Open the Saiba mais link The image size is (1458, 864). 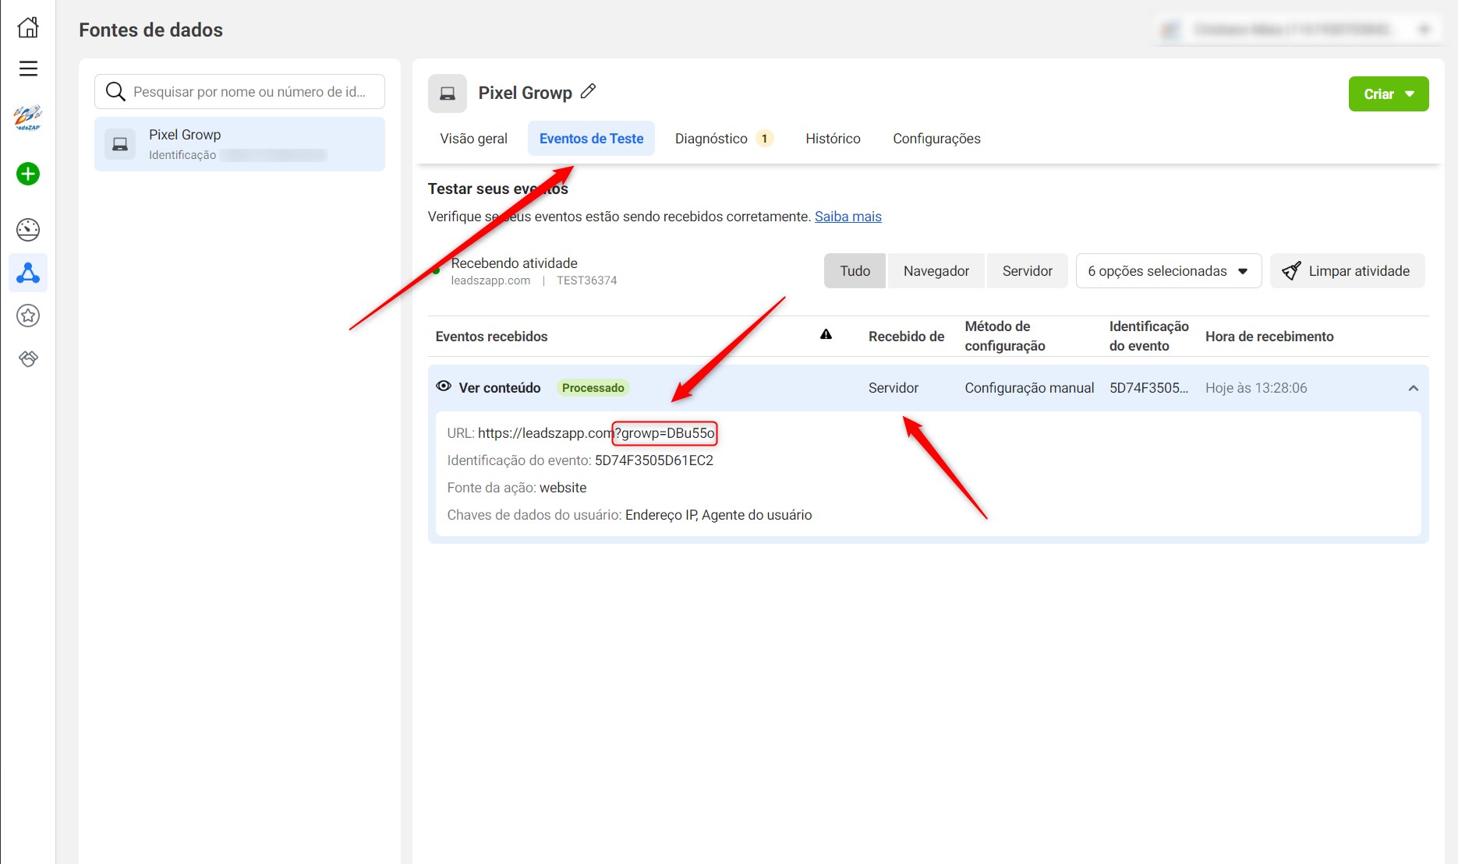click(x=848, y=217)
